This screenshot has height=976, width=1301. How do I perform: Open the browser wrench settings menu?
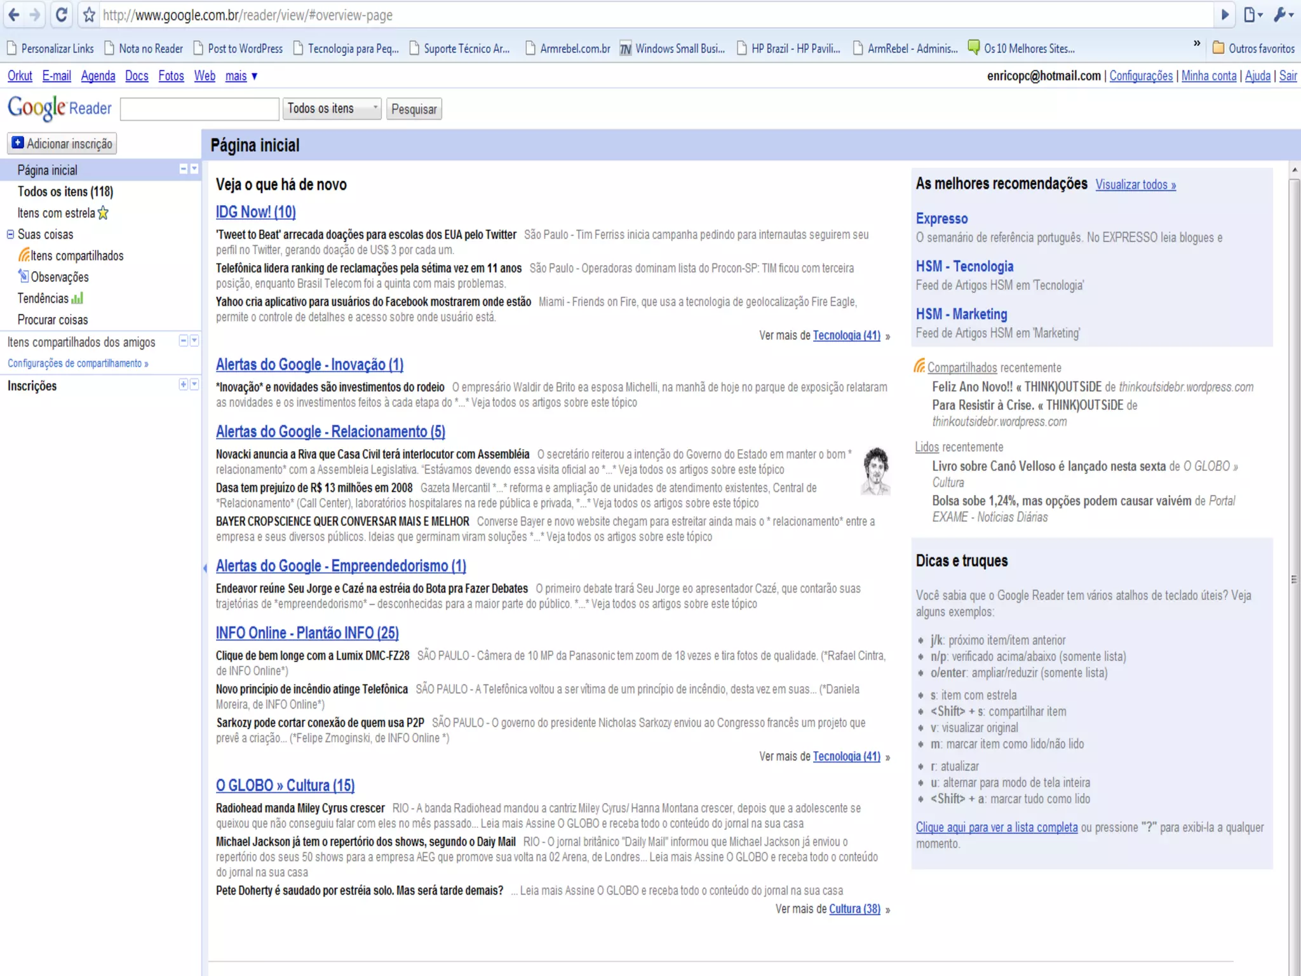click(1283, 15)
